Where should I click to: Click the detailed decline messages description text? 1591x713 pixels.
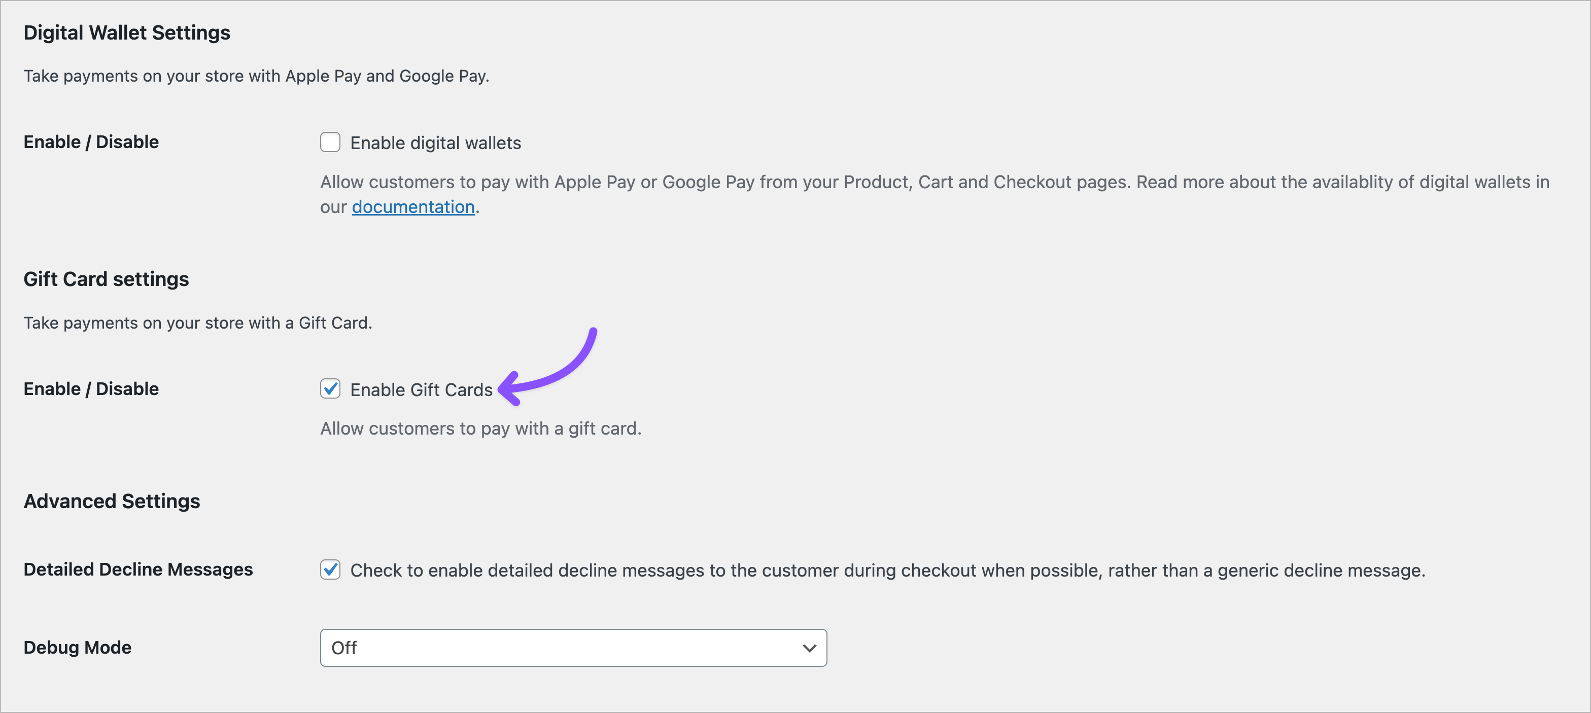point(887,571)
